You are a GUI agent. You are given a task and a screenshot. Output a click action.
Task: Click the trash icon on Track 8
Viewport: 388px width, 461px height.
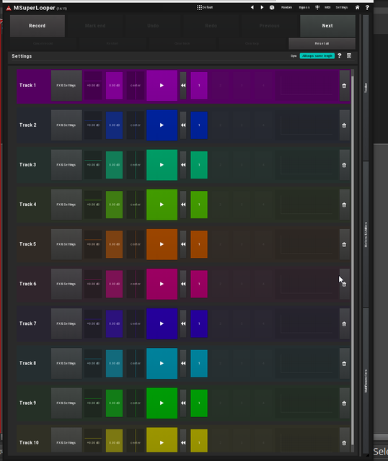click(x=344, y=363)
